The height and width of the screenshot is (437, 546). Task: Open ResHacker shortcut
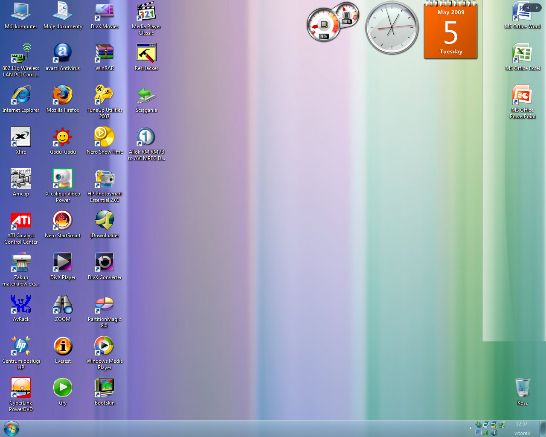click(x=146, y=57)
